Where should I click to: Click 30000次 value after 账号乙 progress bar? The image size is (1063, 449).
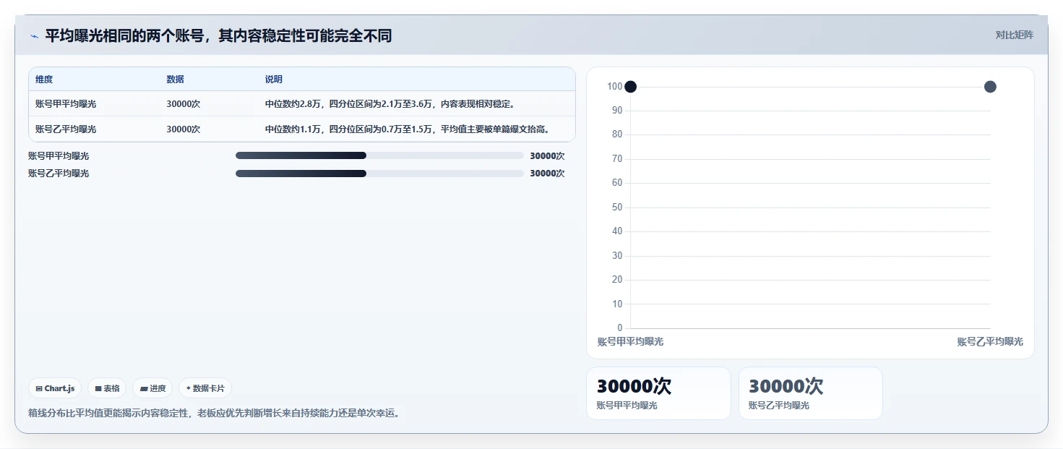tap(547, 174)
